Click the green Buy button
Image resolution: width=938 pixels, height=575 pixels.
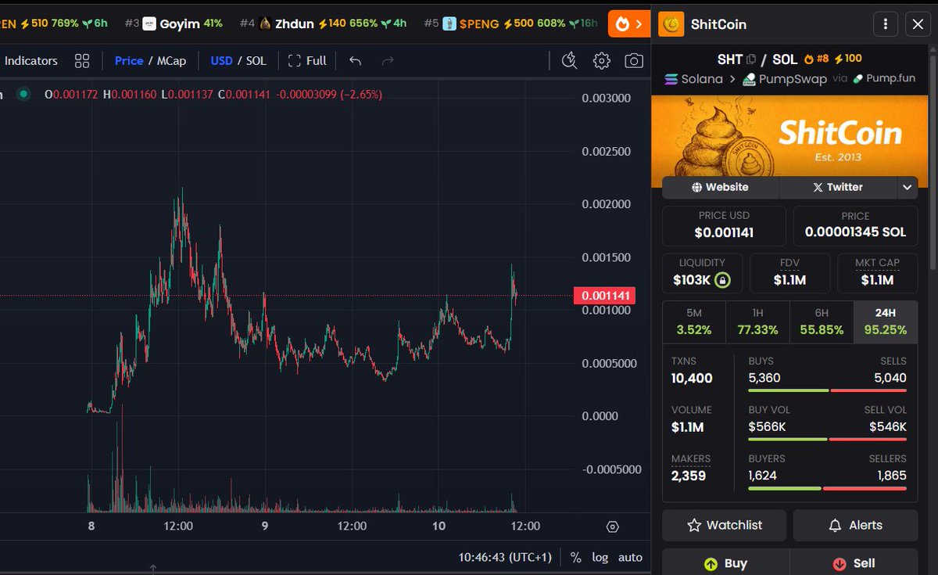[724, 562]
